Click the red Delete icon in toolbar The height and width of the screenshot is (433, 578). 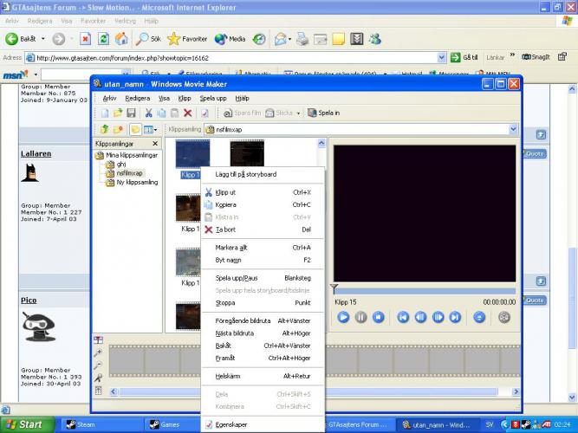click(187, 113)
